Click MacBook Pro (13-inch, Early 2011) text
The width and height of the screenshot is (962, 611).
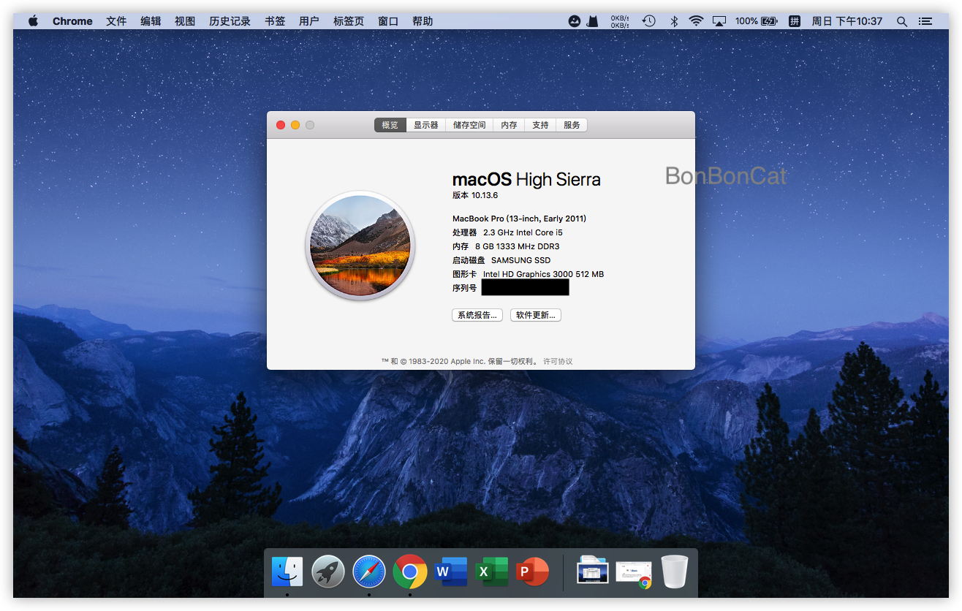[x=520, y=219]
